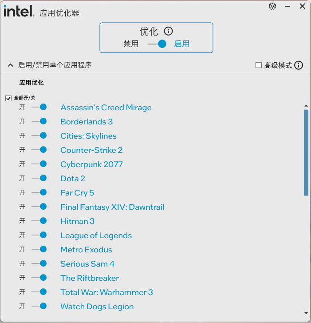Open settings with the gear icon

pos(272,6)
